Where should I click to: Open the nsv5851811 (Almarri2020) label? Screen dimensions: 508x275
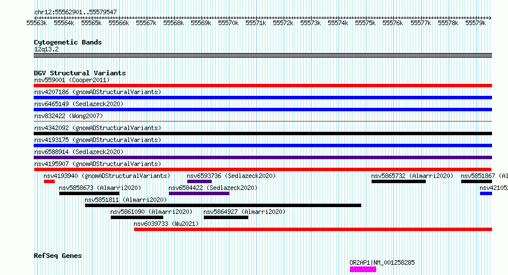(126, 200)
